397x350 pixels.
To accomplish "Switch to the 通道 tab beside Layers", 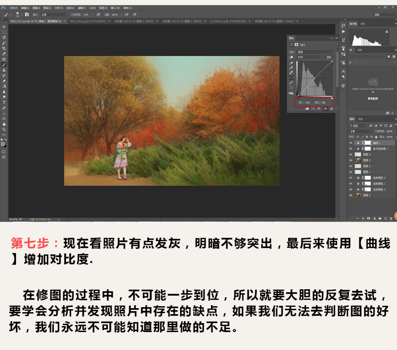I will 361,119.
